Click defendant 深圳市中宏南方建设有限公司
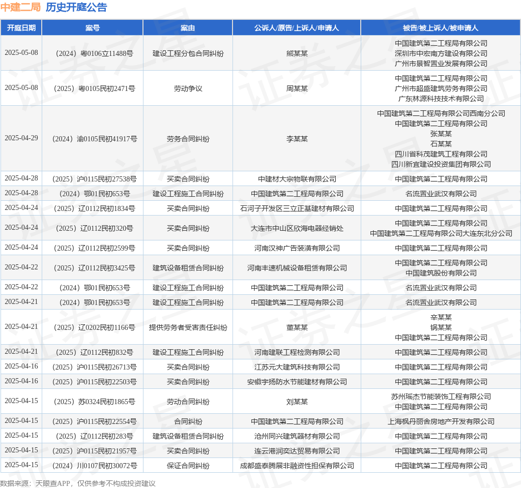Image resolution: width=521 pixels, height=488 pixels. click(x=441, y=53)
